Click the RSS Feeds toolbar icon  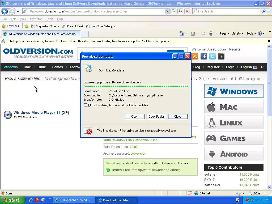click(x=193, y=34)
